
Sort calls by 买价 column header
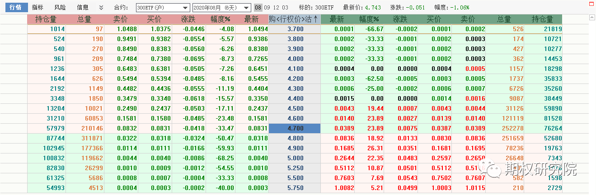click(155, 19)
